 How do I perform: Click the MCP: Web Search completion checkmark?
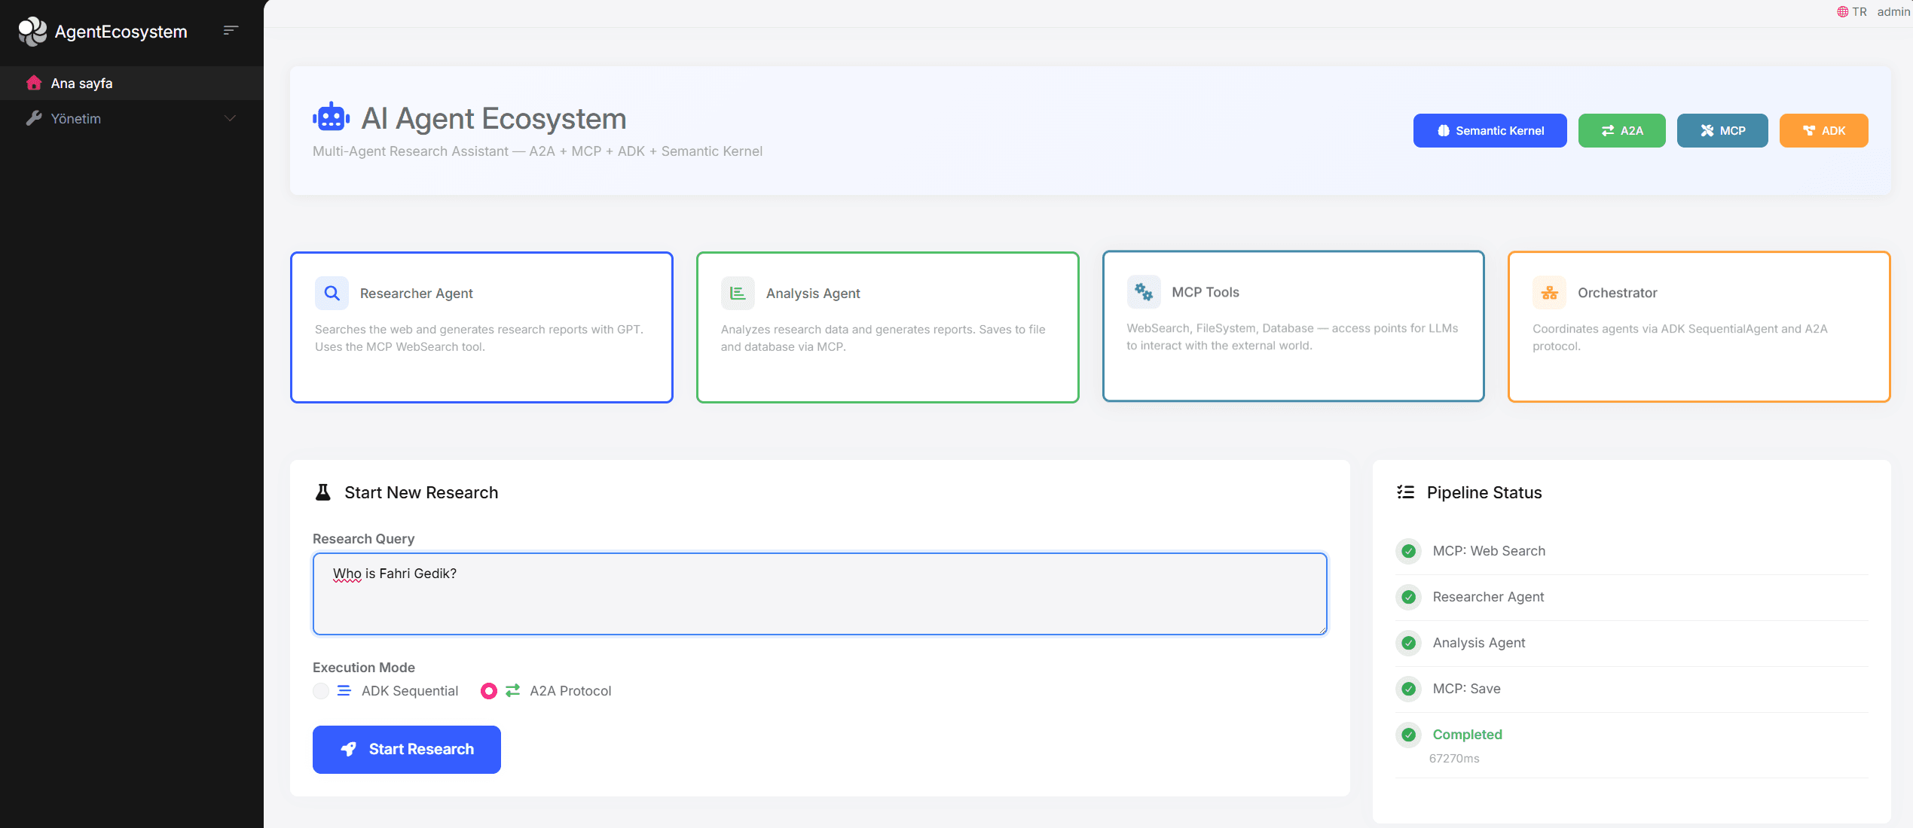1408,551
